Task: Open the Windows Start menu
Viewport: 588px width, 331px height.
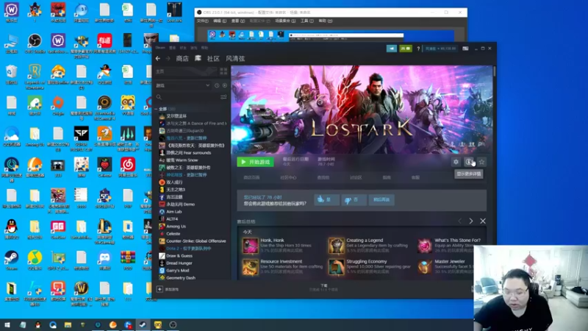Action: tap(7, 324)
